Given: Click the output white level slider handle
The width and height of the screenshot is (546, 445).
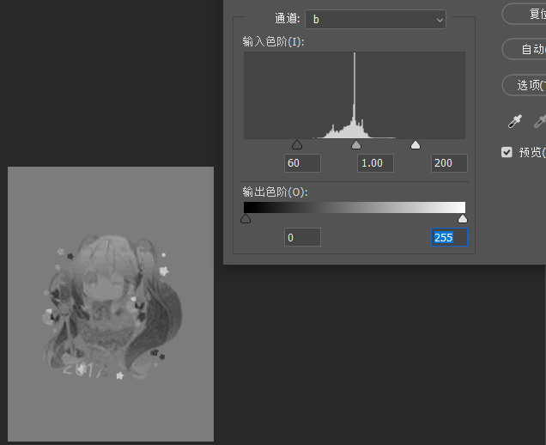Looking at the screenshot, I should (463, 218).
